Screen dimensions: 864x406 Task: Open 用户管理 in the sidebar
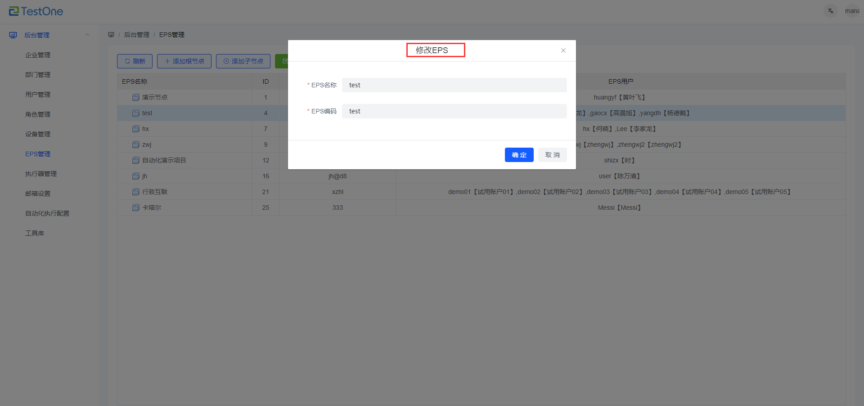pos(38,95)
